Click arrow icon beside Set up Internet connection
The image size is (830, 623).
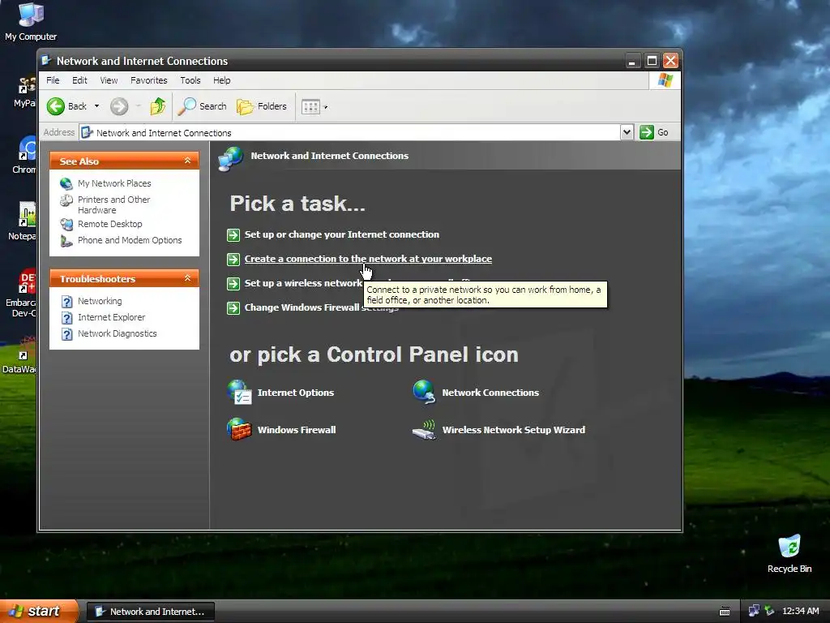[233, 235]
